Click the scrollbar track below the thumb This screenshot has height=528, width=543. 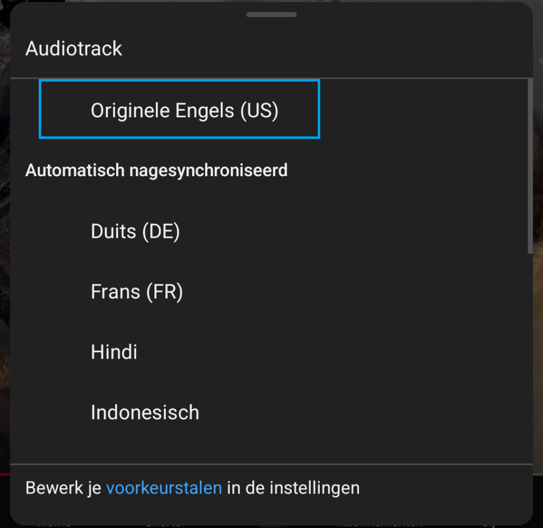pos(530,361)
